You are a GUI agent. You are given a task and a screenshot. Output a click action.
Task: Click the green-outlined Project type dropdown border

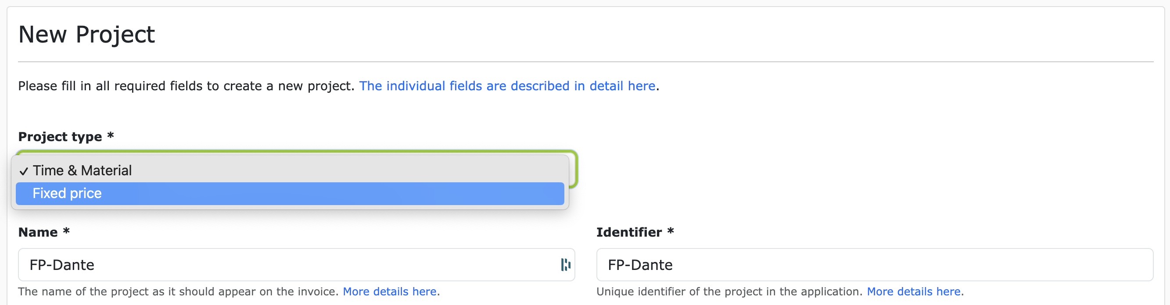click(575, 169)
